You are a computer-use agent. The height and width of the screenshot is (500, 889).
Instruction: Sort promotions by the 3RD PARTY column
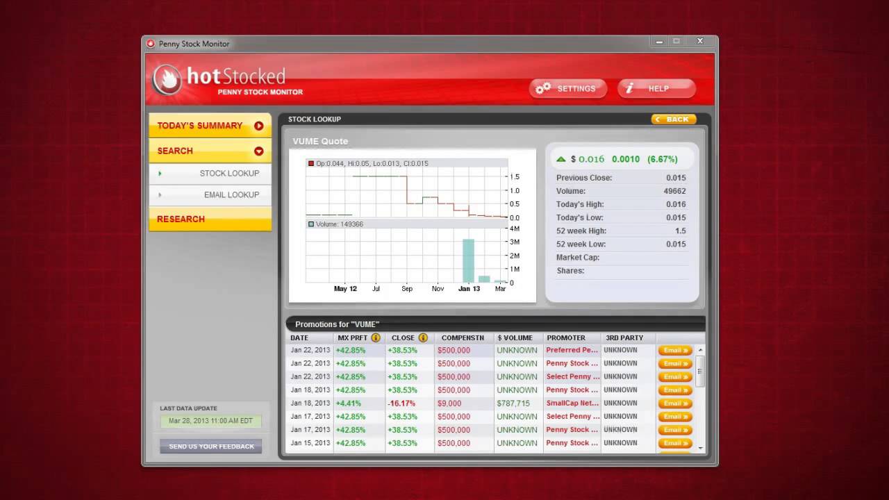[x=624, y=338]
